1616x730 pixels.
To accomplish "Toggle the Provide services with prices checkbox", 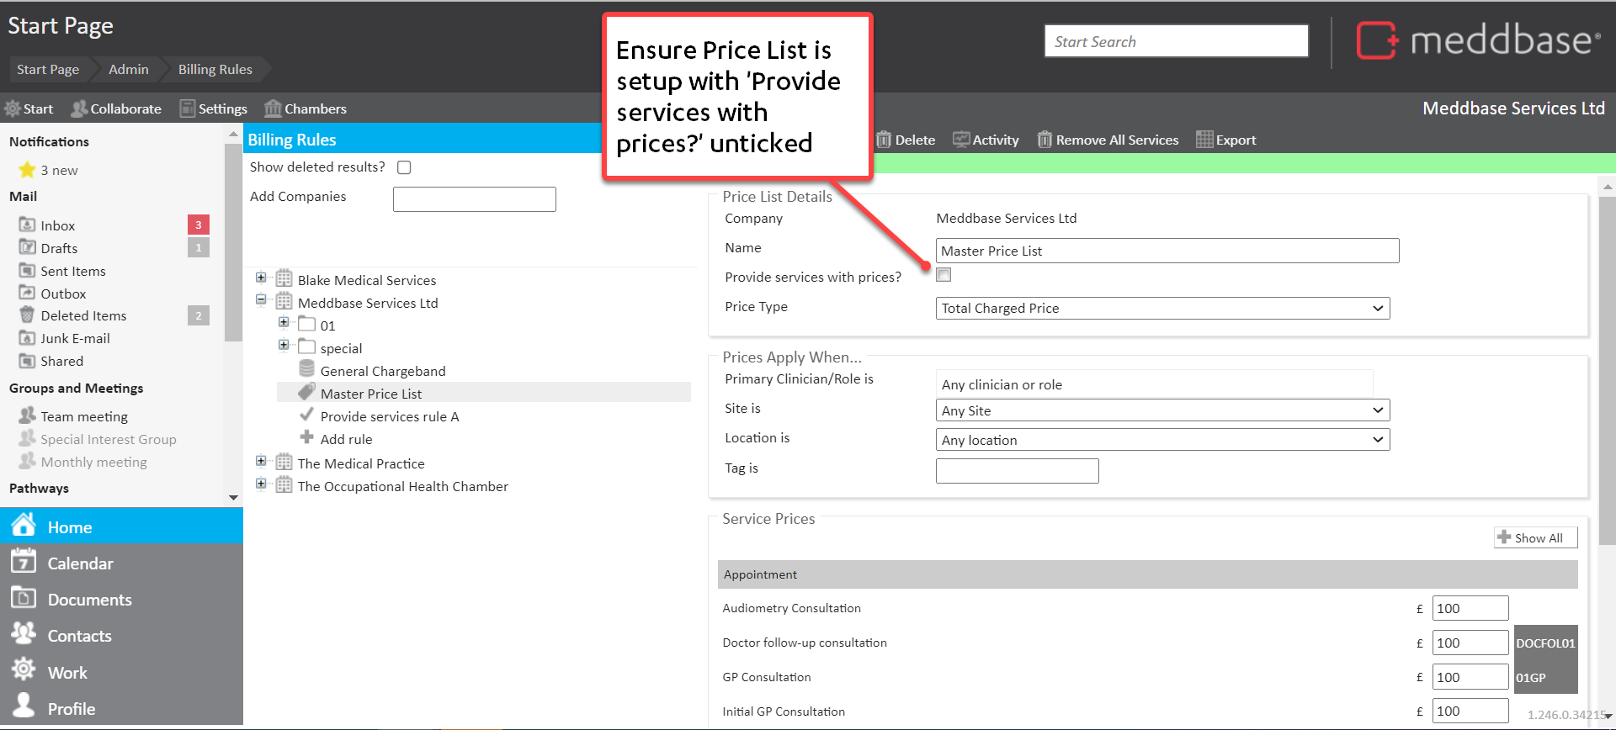I will (944, 275).
